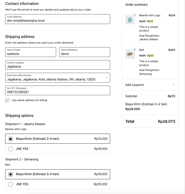Select JNE YES Rp18.000 shipping option
Screen dimensions: 185x194
11,149
